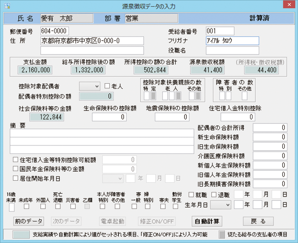This screenshot has height=243, width=298.
Task: Check the 16歳未満 checkbox
Action: click(x=11, y=207)
